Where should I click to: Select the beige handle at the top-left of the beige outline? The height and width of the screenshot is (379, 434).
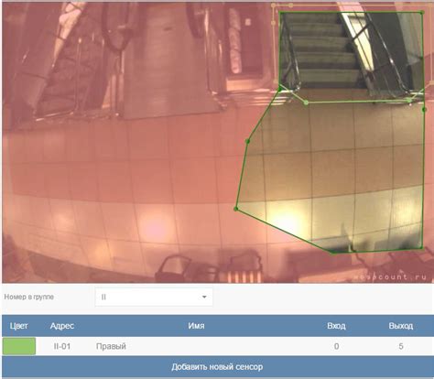point(273,5)
